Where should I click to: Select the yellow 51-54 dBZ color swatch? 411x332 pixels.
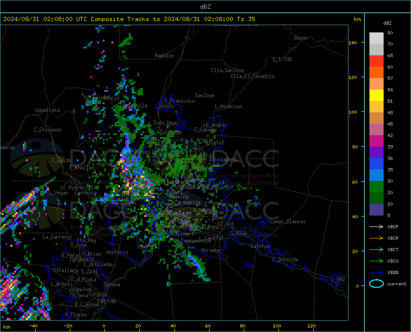coord(376,95)
